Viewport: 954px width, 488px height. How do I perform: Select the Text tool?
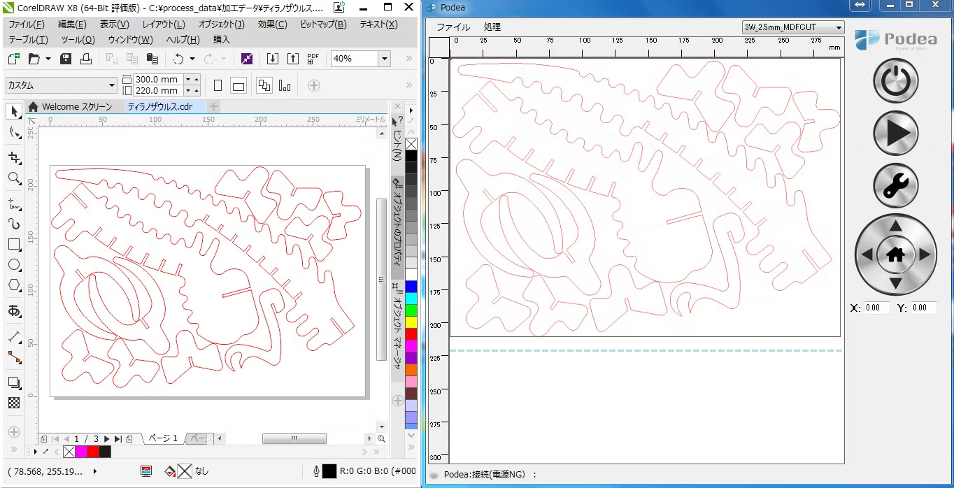(14, 311)
